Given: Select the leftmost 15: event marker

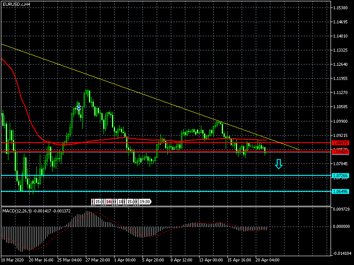Looking at the screenshot, I should (x=97, y=202).
